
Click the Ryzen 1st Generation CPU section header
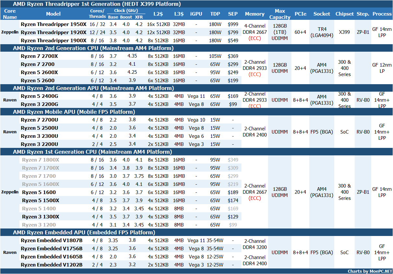92,152
